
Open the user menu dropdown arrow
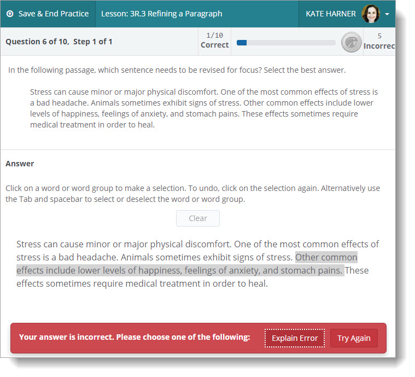[x=387, y=14]
